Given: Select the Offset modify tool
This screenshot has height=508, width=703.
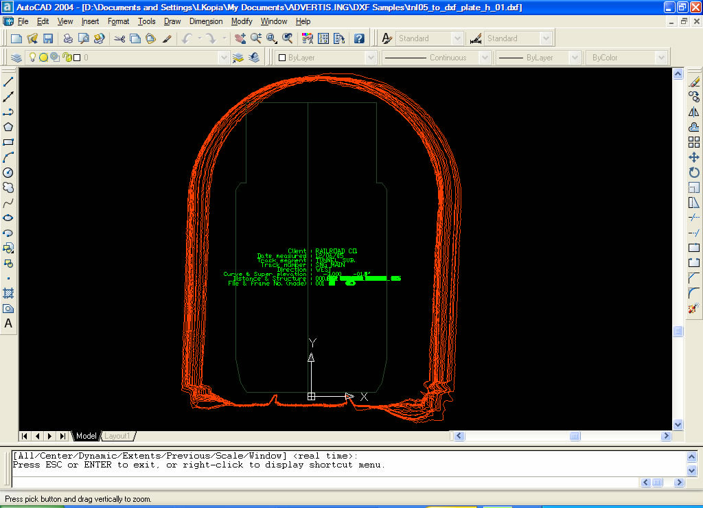Looking at the screenshot, I should (694, 127).
